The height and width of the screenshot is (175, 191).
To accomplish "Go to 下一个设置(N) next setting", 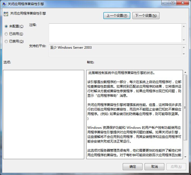I will pyautogui.click(x=146, y=16).
